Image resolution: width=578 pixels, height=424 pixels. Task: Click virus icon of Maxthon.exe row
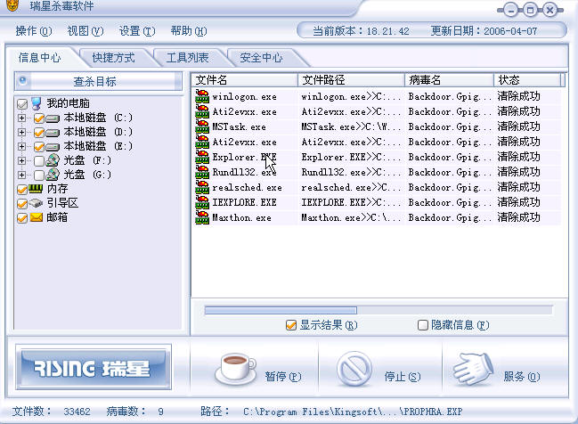202,217
